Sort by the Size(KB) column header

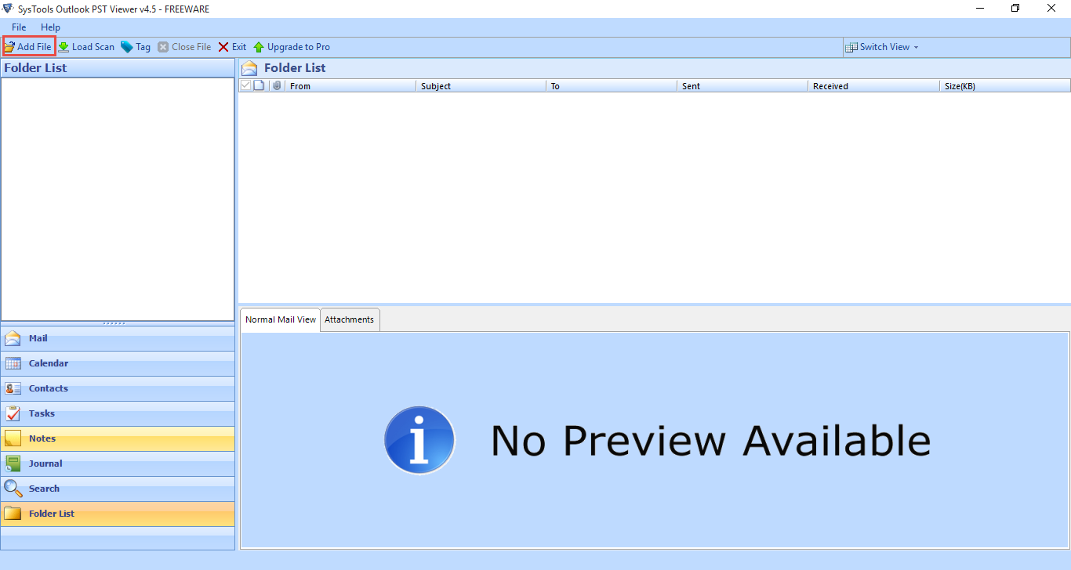pyautogui.click(x=1004, y=86)
